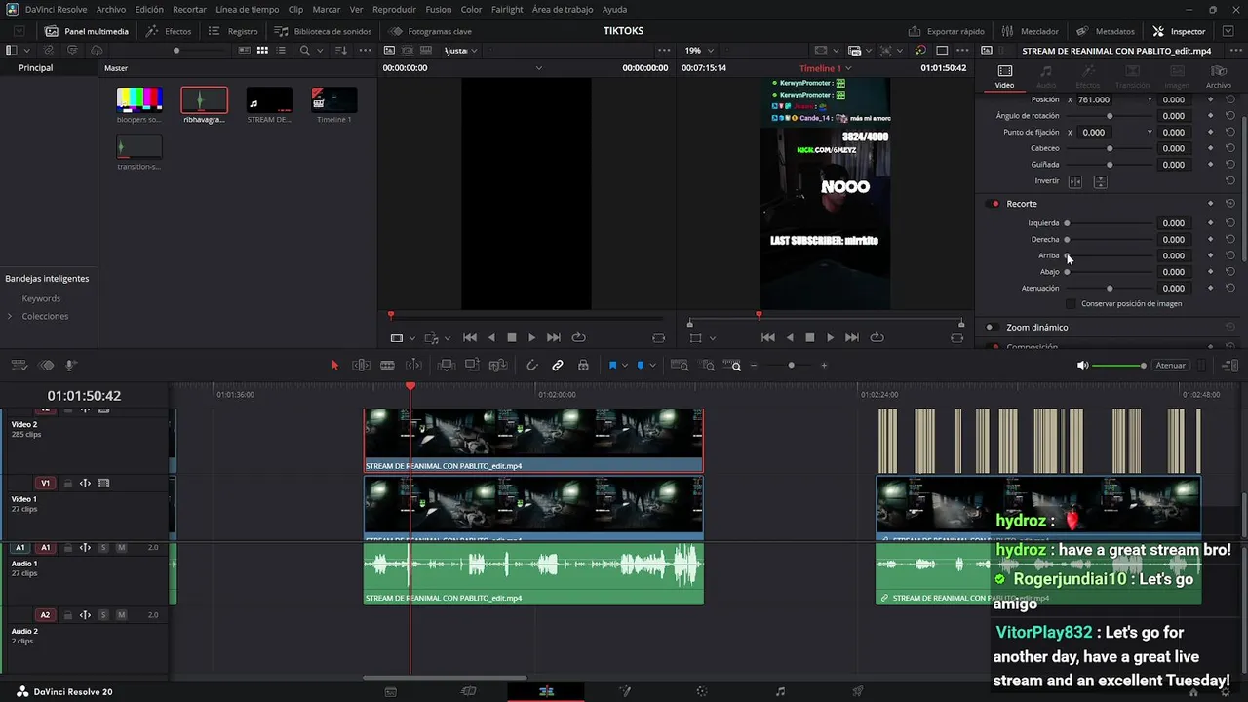Toggle the A2 track selector button
Image resolution: width=1248 pixels, height=702 pixels.
tap(45, 615)
